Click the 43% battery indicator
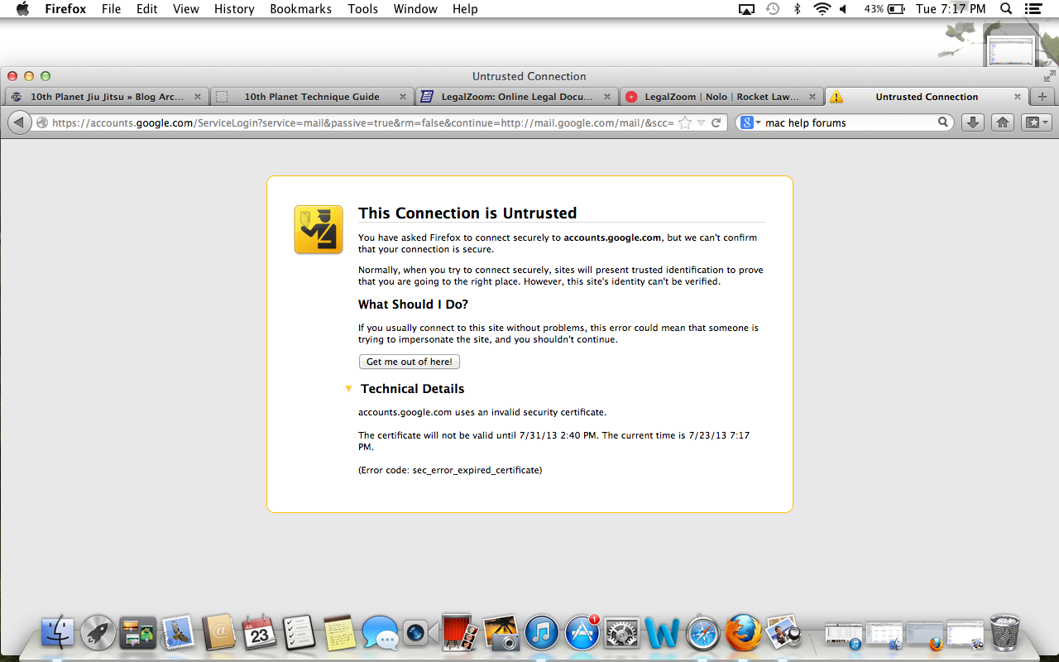Image resolution: width=1059 pixels, height=662 pixels. click(884, 9)
